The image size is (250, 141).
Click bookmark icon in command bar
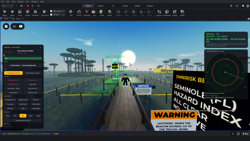[x=233, y=134]
